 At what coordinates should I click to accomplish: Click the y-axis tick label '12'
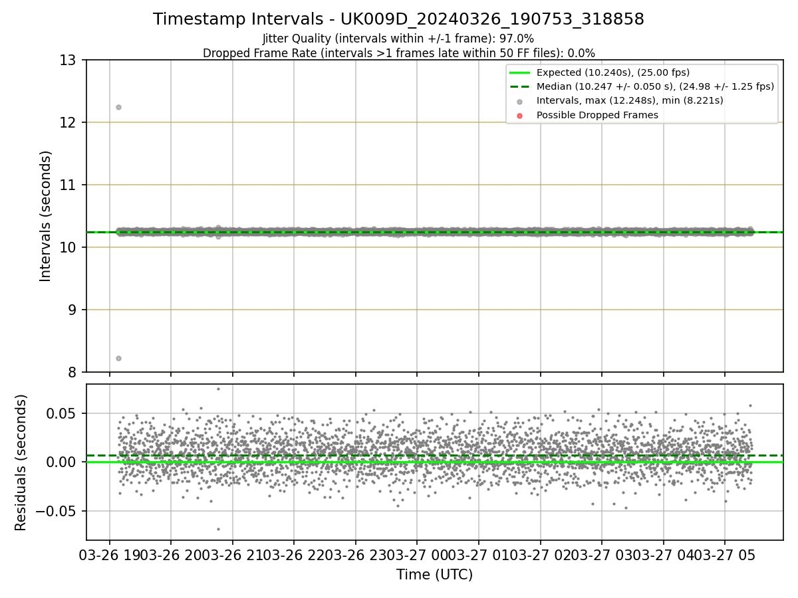(x=67, y=123)
